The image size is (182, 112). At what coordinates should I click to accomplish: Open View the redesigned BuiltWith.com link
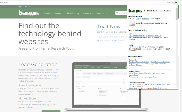(x=151, y=23)
